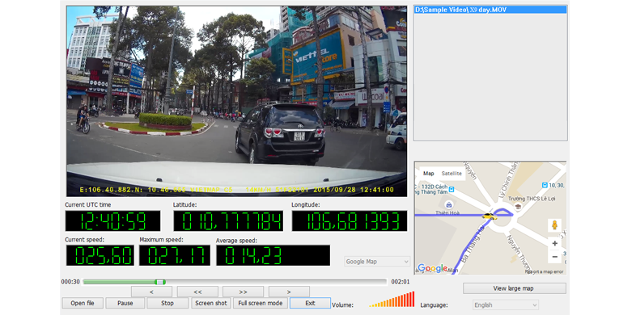Screen dimensions: 636x315
Task: Expand the English language dropdown
Action: pos(506,304)
